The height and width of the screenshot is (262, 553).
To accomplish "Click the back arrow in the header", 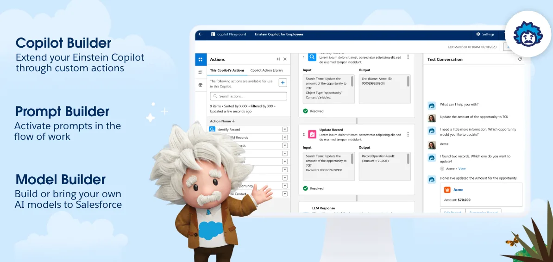I will click(x=201, y=34).
